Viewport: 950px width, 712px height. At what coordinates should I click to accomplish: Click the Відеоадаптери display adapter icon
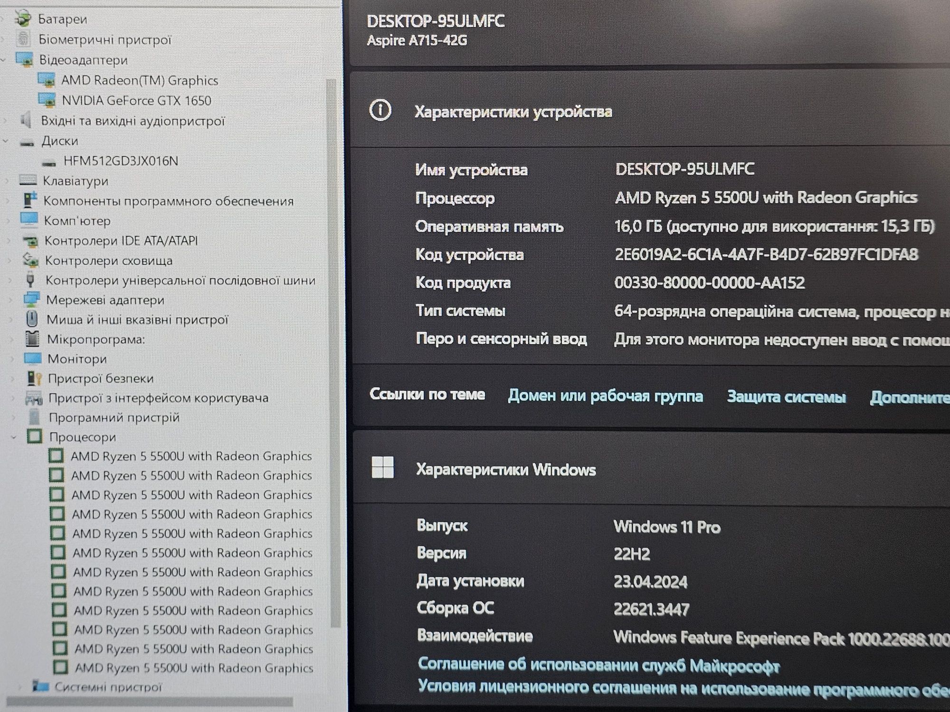click(x=24, y=59)
